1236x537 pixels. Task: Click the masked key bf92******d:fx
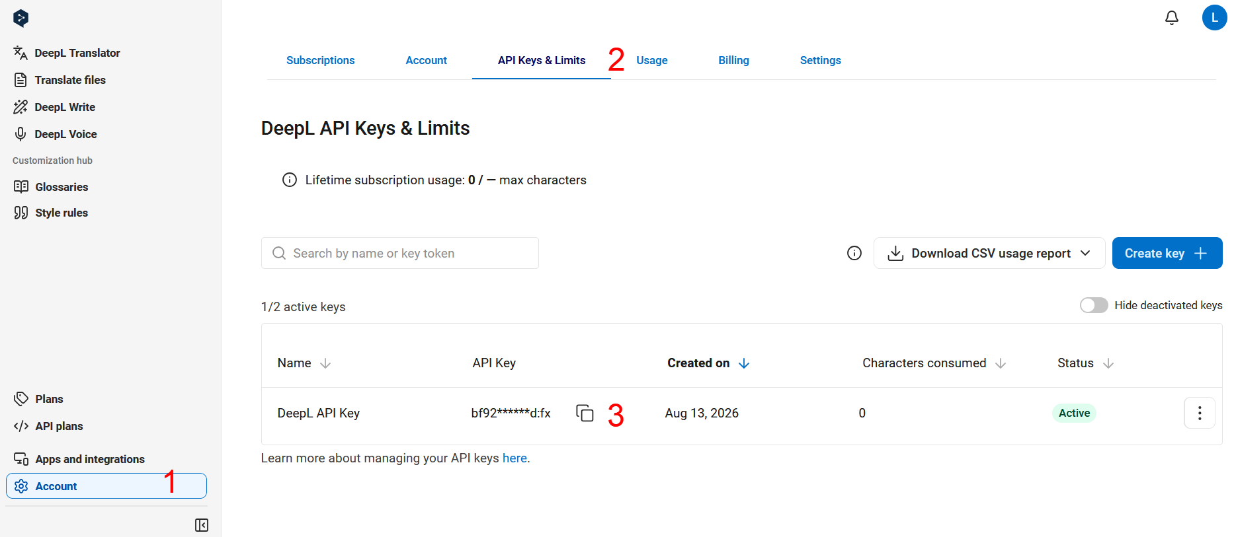[511, 413]
